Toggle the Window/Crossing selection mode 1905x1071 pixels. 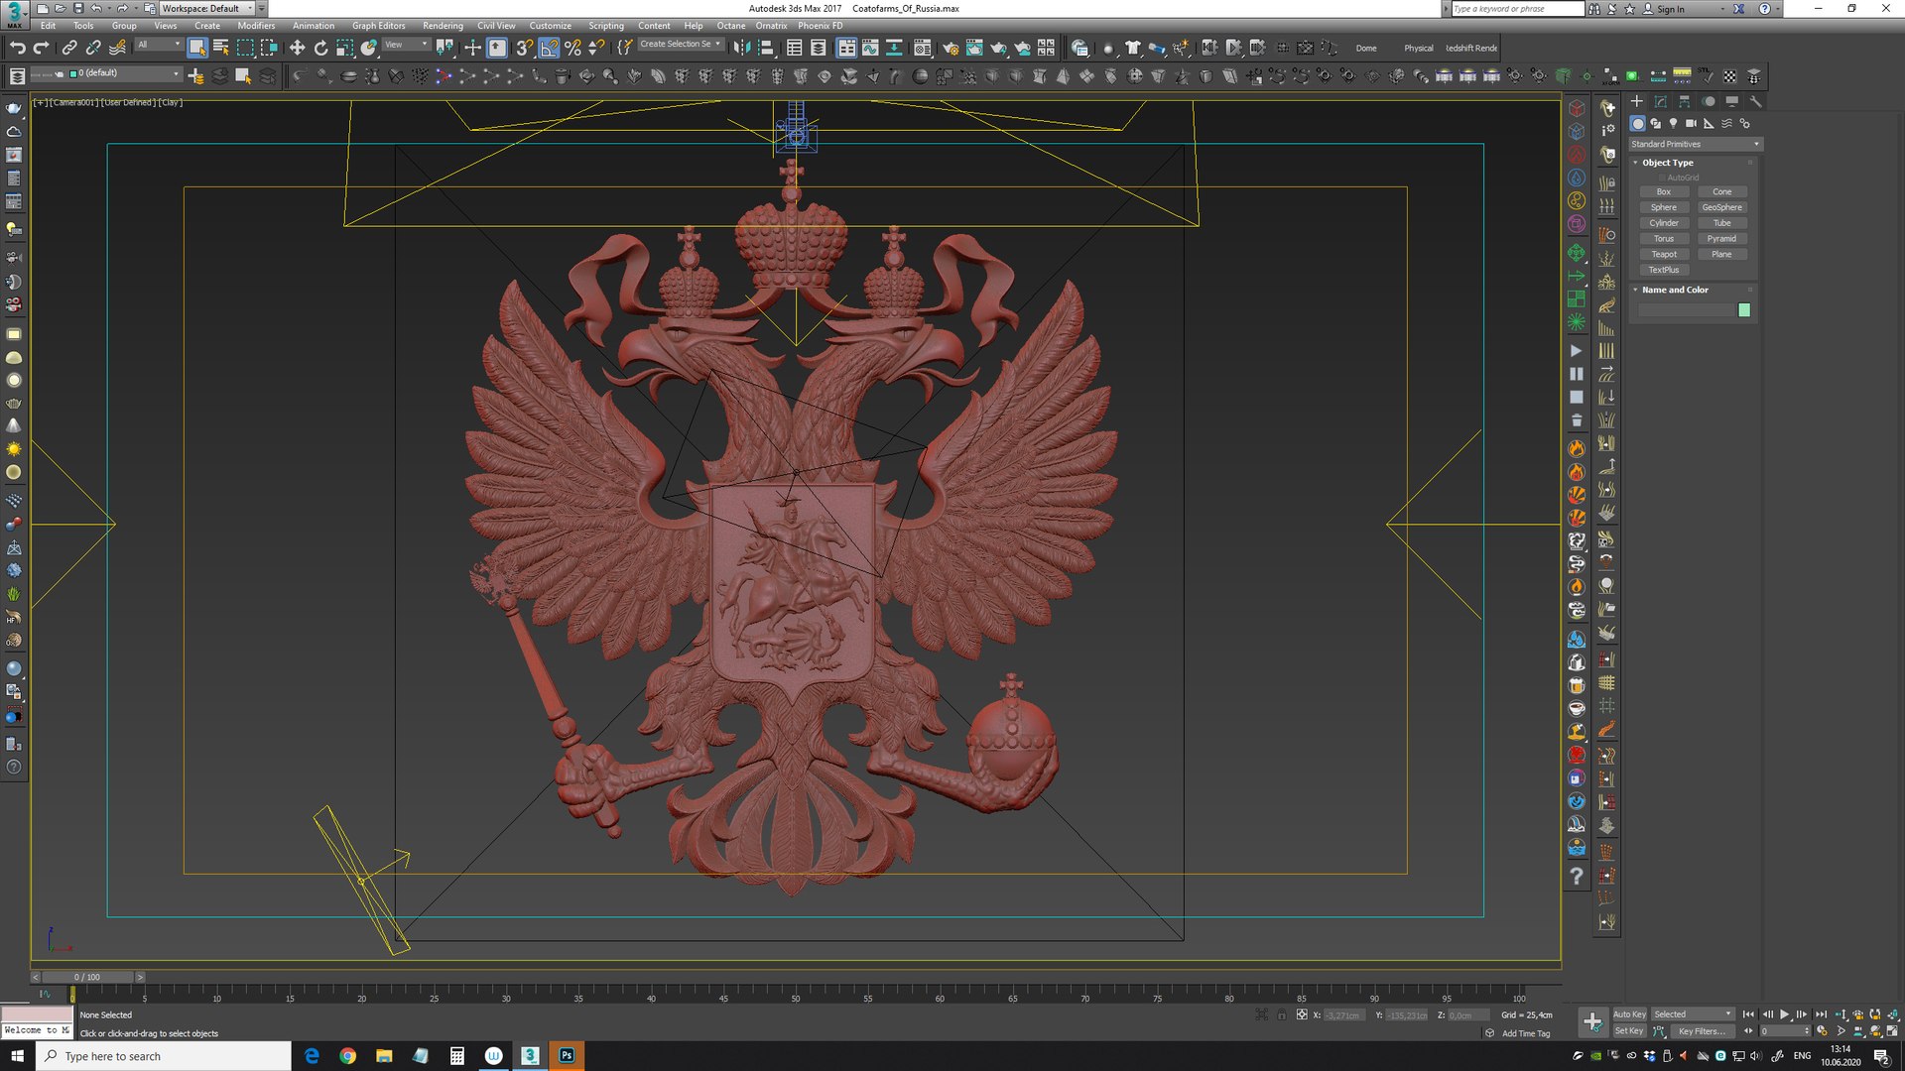click(269, 48)
